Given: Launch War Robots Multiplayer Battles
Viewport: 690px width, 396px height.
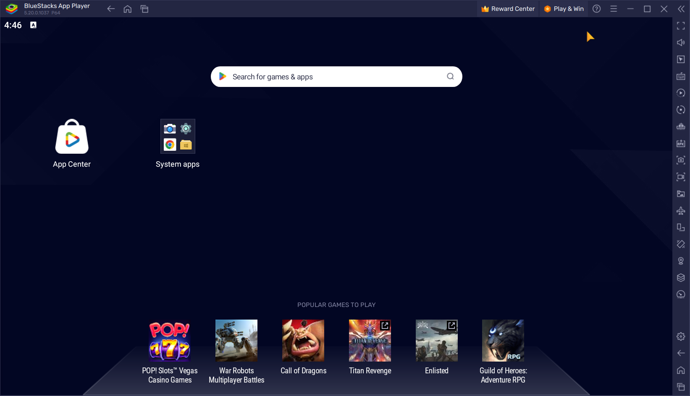Looking at the screenshot, I should point(236,341).
